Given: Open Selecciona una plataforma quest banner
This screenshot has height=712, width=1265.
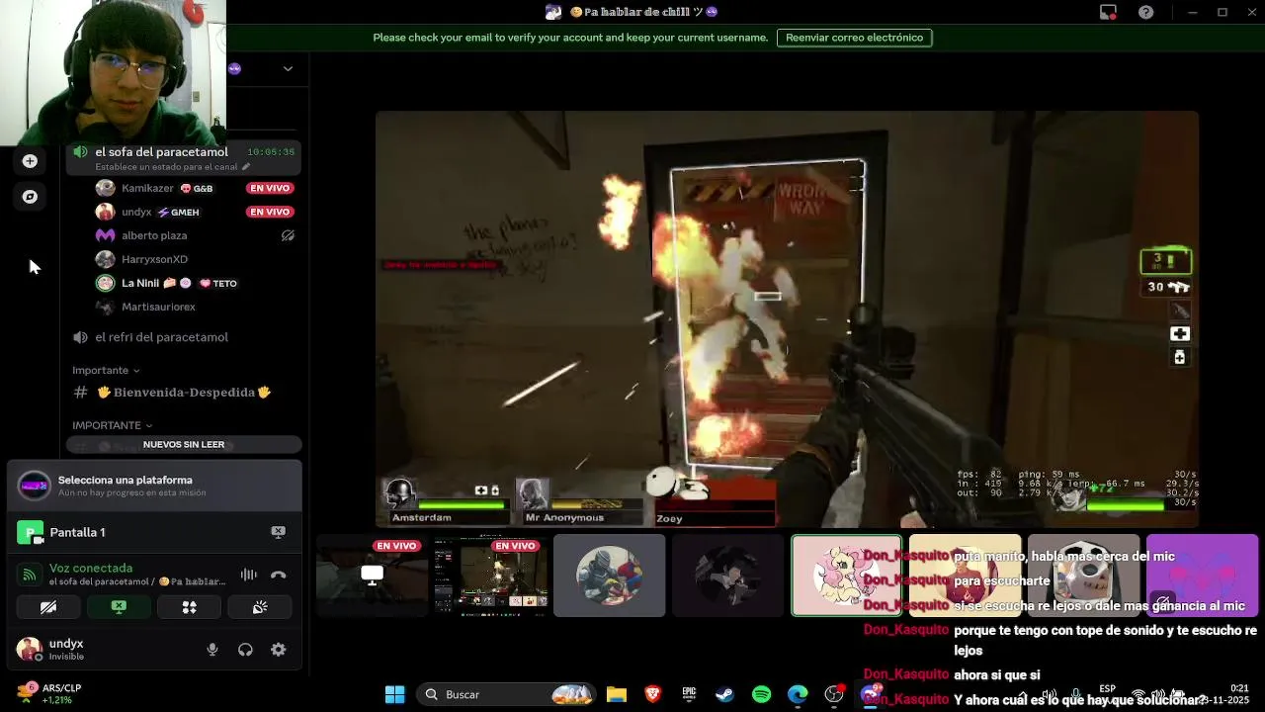Looking at the screenshot, I should tap(154, 485).
